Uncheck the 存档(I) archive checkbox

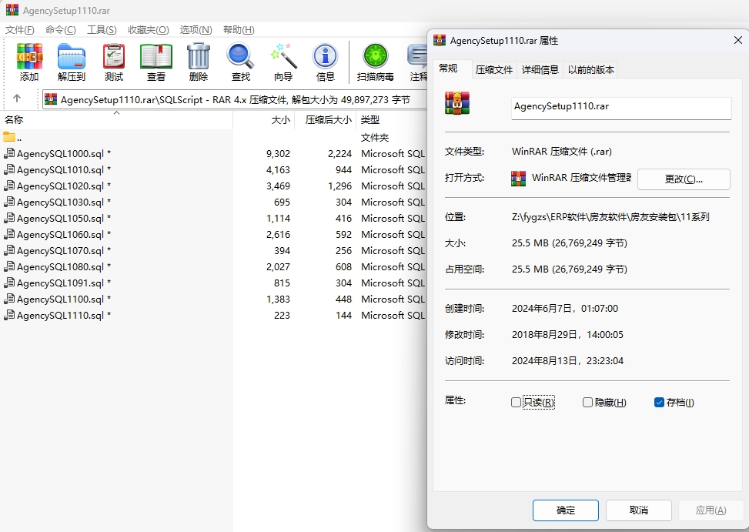tap(659, 402)
